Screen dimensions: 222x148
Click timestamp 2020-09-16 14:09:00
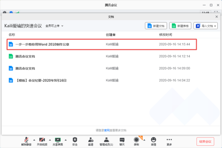pyautogui.click(x=174, y=68)
